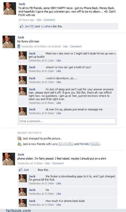126x212 pixels.
Task: Comment on the 'phone stolen' status
Action: click(58, 163)
